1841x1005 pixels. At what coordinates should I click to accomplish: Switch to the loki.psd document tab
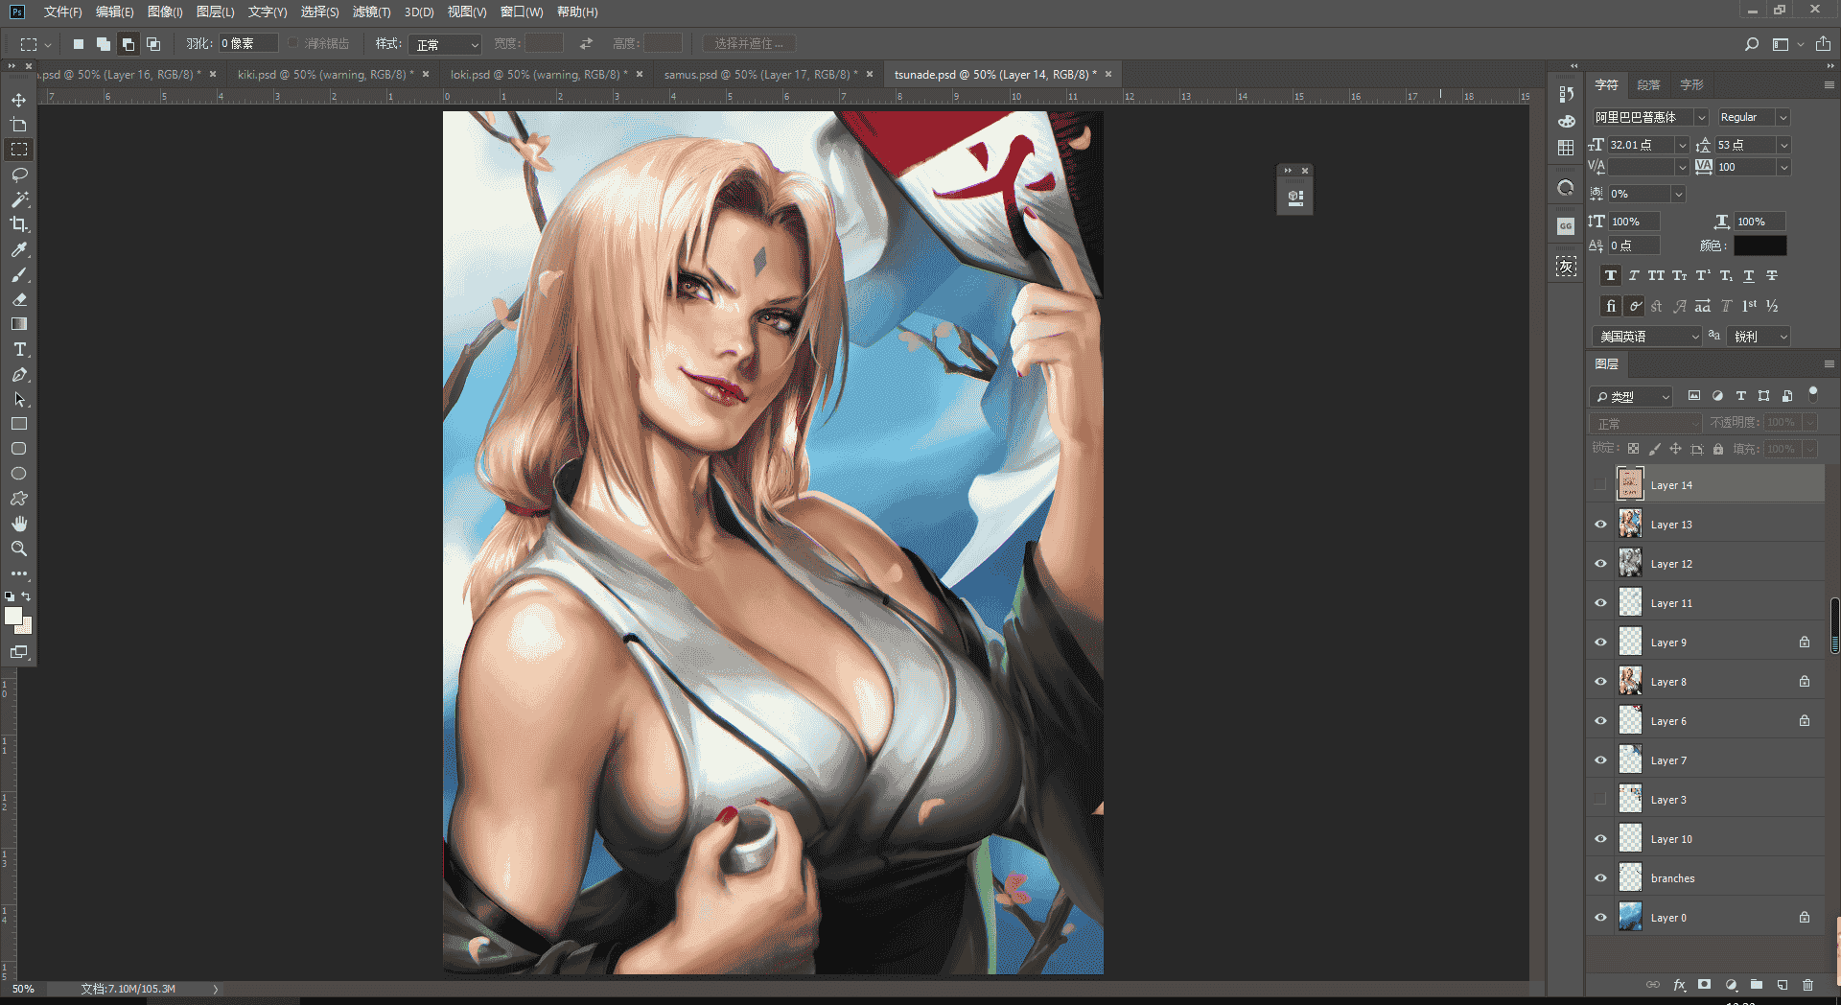click(539, 75)
